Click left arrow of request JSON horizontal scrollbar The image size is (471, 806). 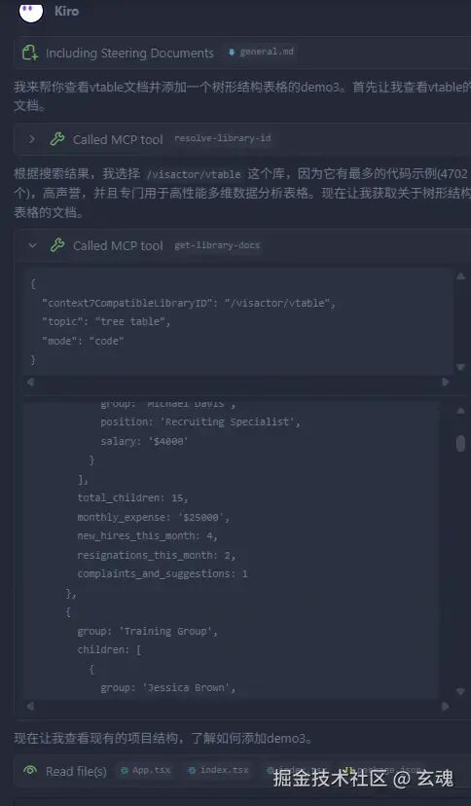(x=30, y=382)
